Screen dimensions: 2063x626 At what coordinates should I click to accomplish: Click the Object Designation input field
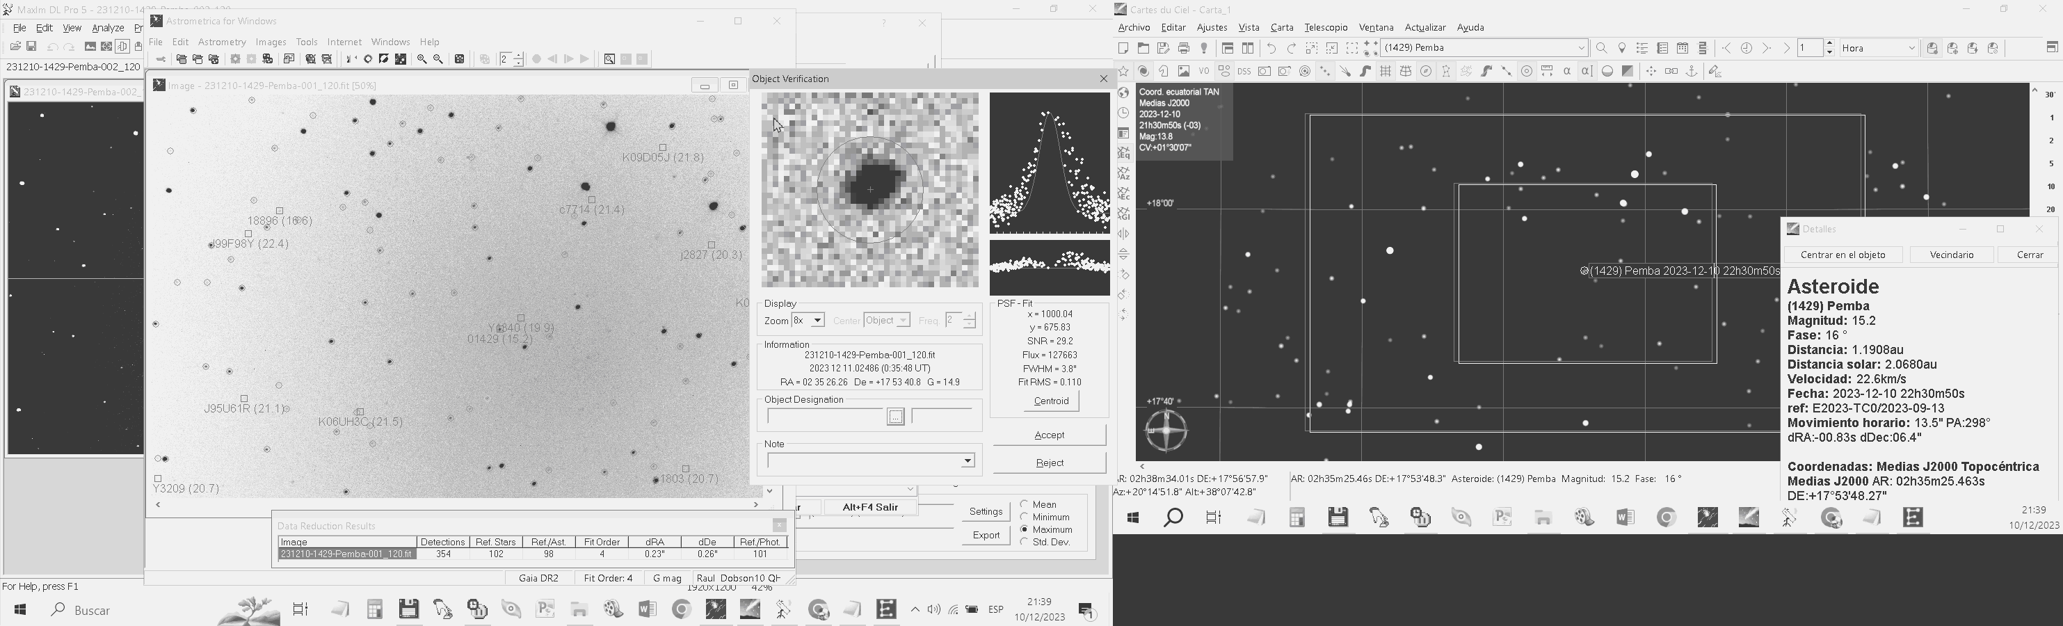click(825, 416)
